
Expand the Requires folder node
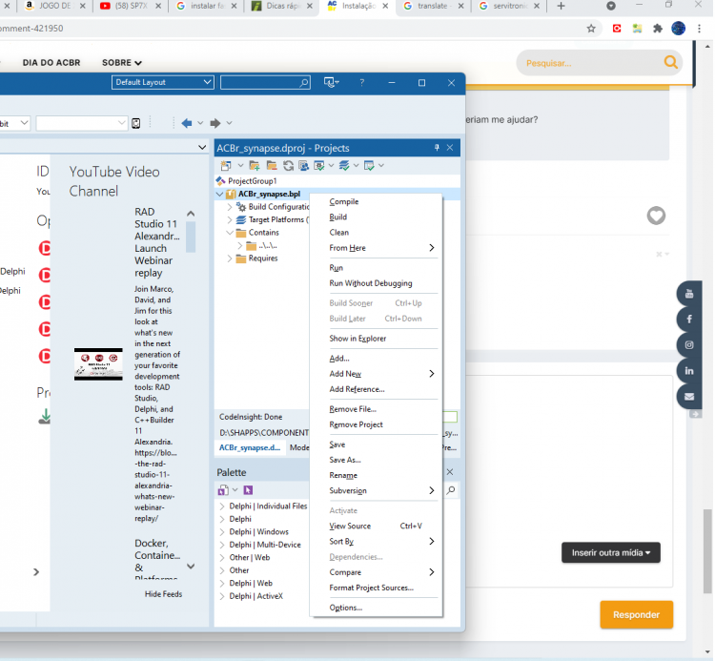(x=230, y=258)
